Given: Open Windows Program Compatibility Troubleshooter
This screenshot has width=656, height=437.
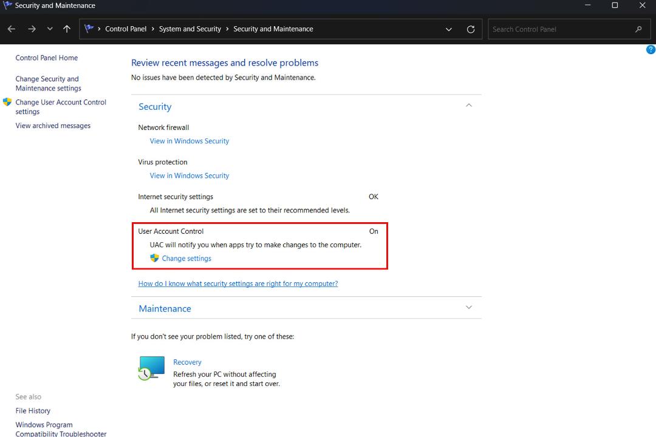Looking at the screenshot, I should [61, 429].
